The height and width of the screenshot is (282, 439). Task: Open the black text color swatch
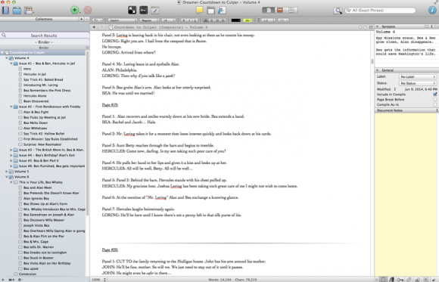pyautogui.click(x=235, y=20)
